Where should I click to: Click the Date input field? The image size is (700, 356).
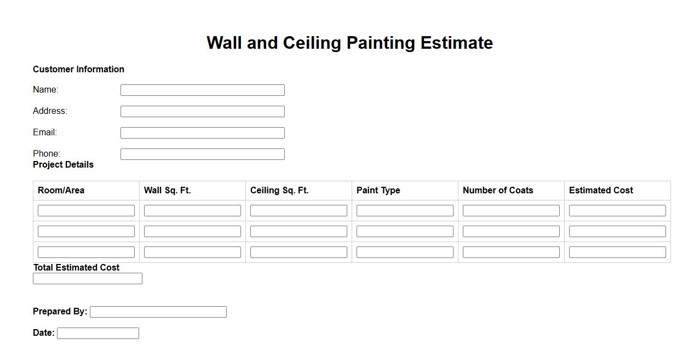coord(98,334)
